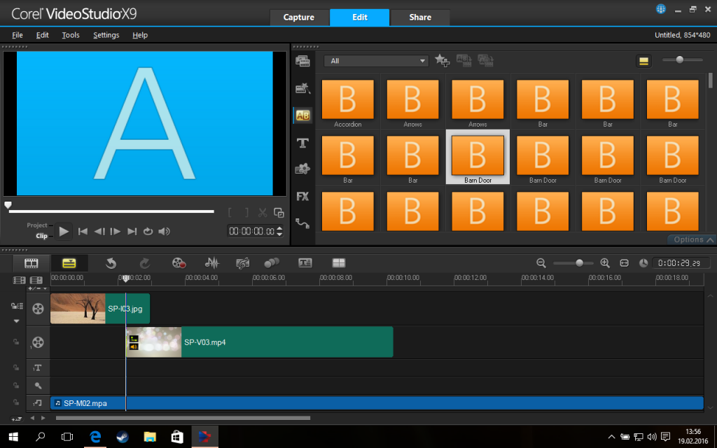Expand the Options panel
This screenshot has height=448, width=717.
coord(691,239)
